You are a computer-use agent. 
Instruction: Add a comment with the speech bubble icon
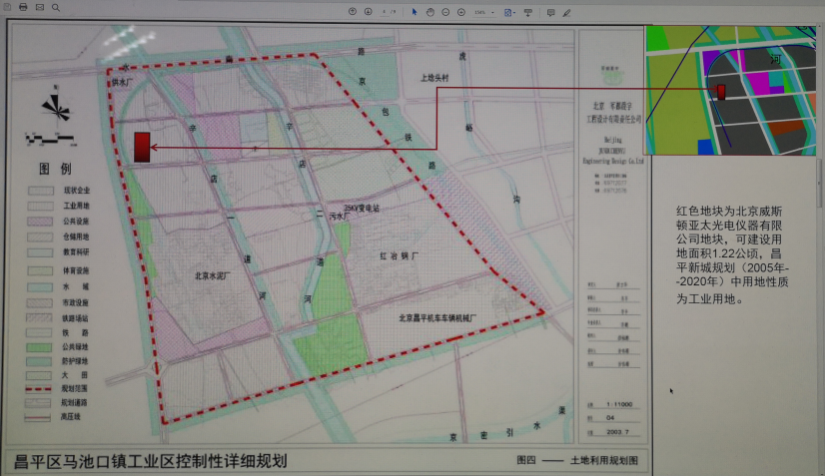tap(550, 11)
